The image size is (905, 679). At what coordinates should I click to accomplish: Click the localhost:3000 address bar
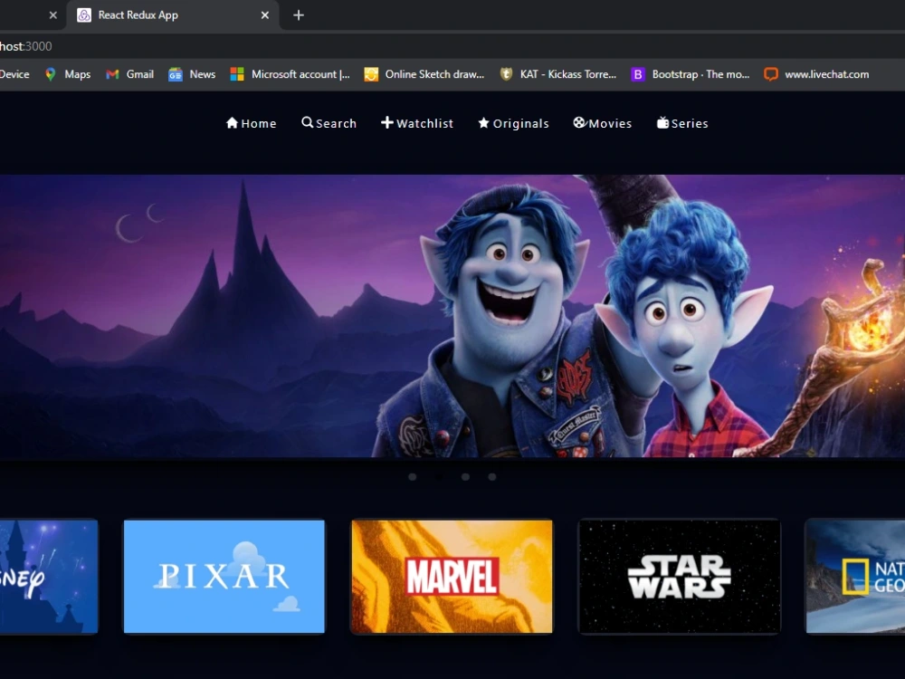click(x=452, y=46)
